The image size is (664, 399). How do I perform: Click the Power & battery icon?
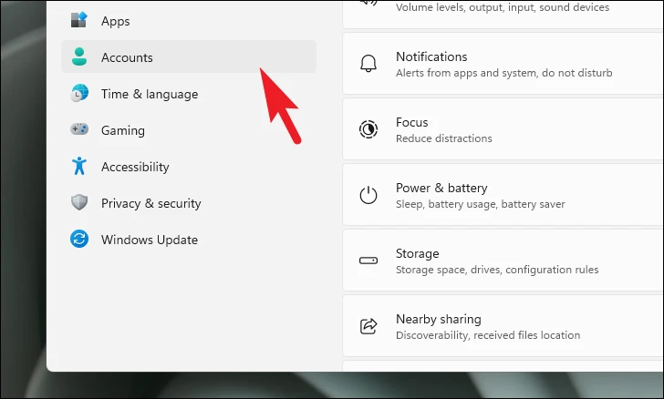[x=368, y=195]
